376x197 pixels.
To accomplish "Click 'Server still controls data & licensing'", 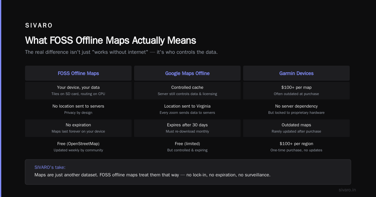I will click(x=187, y=94).
